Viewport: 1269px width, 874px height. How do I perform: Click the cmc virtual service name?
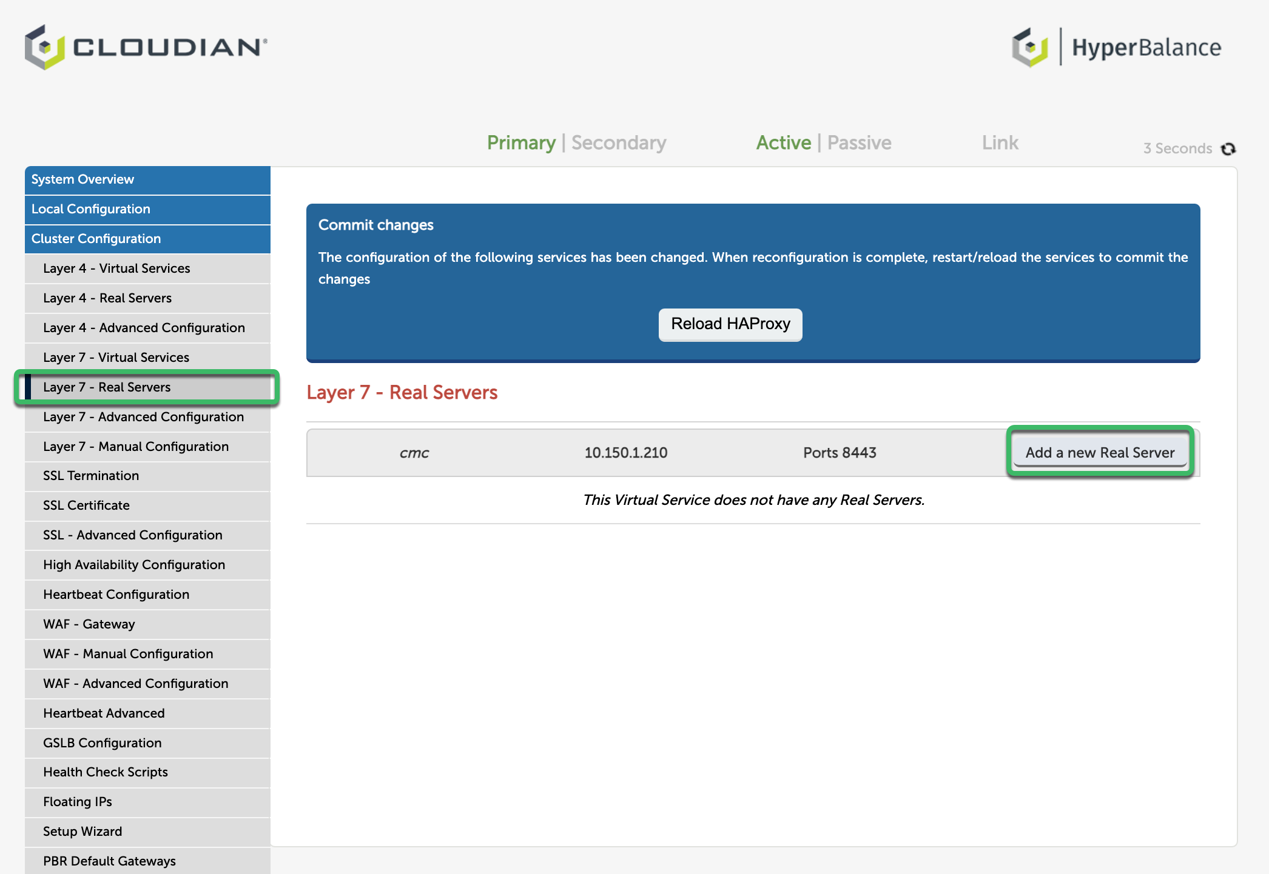414,453
